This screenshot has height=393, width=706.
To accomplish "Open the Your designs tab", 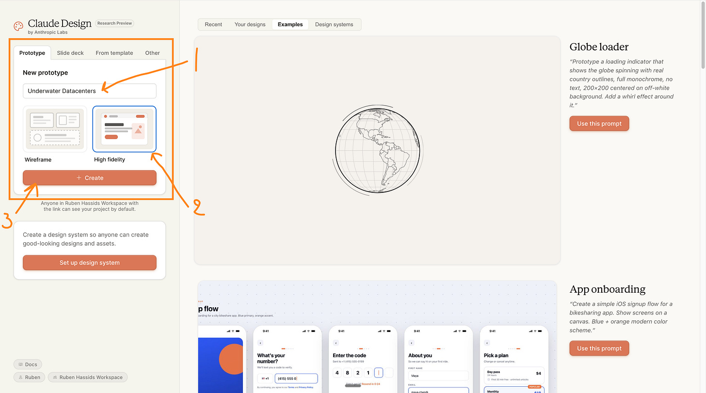I will coord(250,24).
